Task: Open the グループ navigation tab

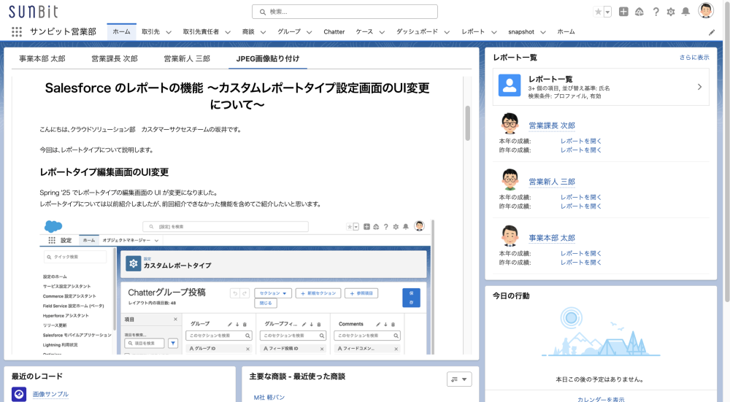Action: [x=289, y=31]
